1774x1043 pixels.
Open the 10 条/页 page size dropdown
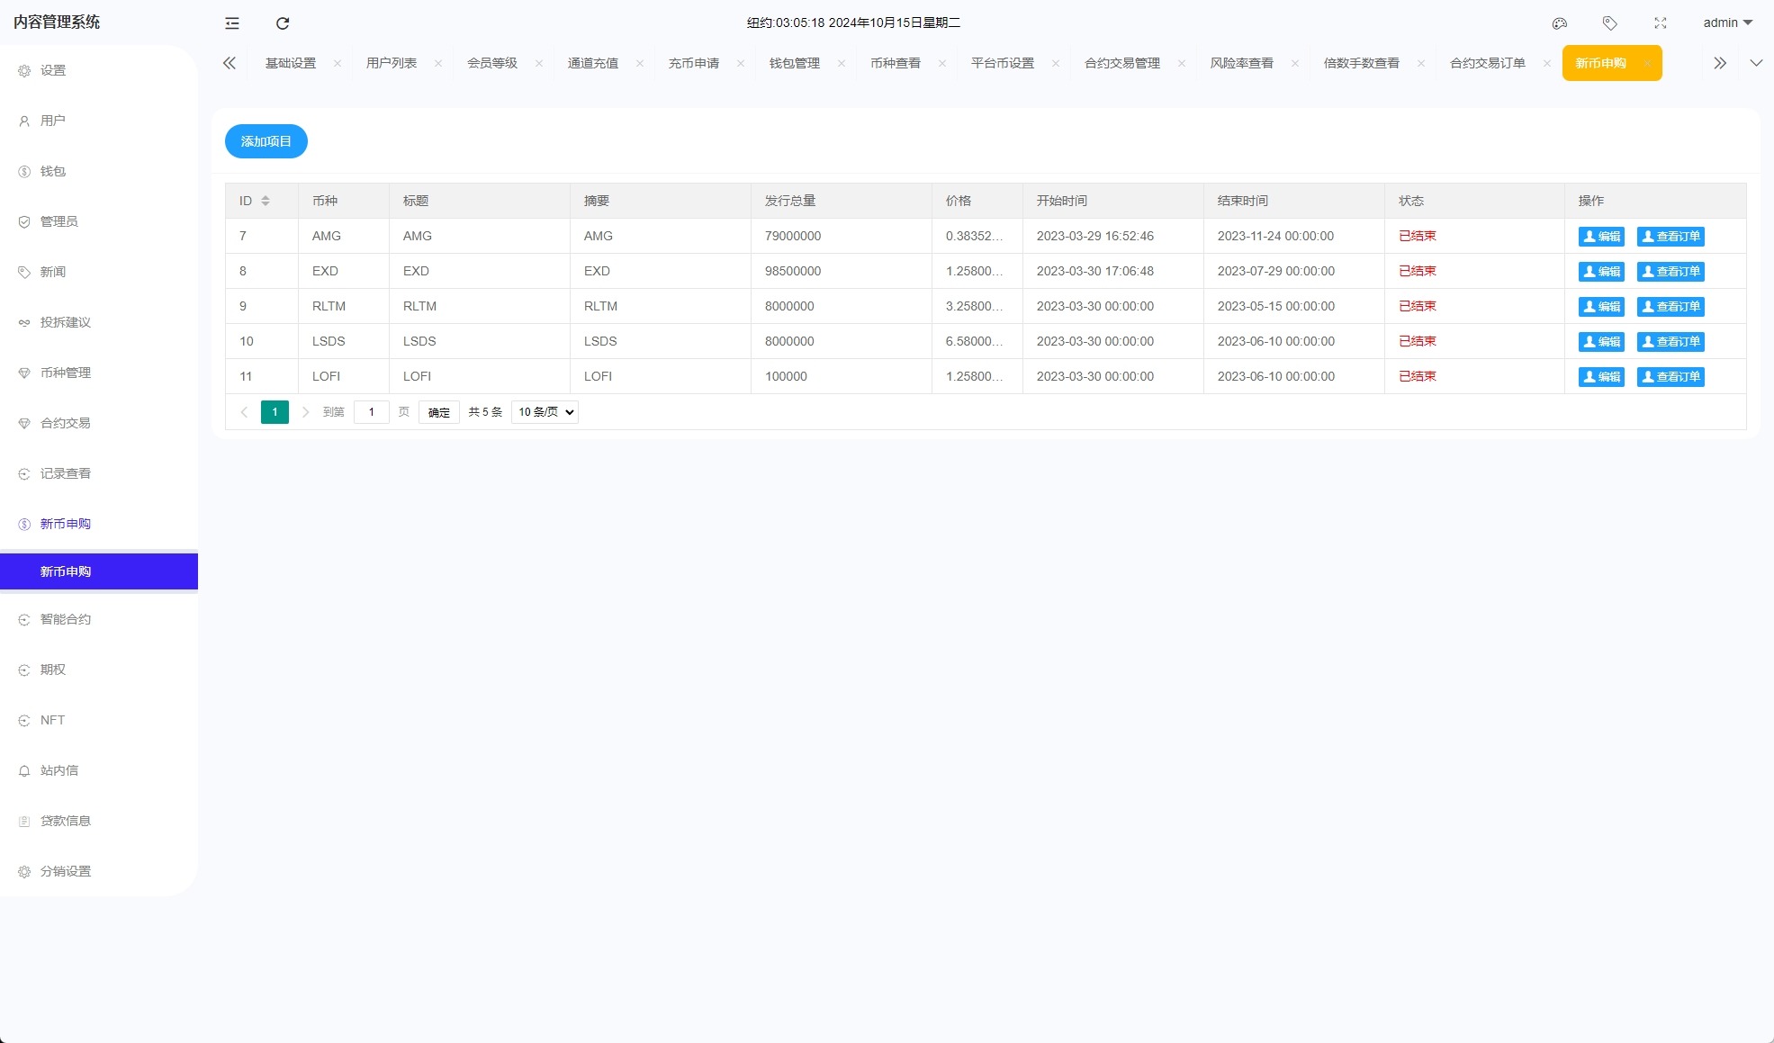[545, 412]
